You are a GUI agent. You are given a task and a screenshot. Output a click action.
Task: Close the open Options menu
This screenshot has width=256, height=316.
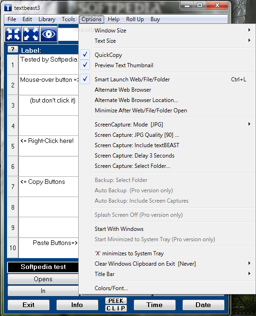[91, 19]
